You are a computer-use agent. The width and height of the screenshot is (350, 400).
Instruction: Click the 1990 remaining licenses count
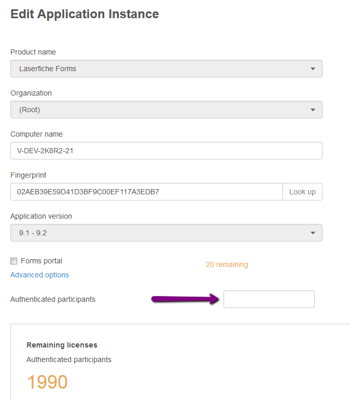(47, 382)
